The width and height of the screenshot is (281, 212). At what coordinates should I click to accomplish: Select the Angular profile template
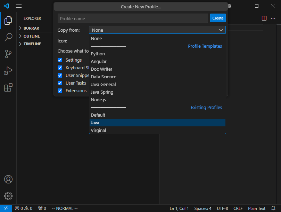point(157,62)
